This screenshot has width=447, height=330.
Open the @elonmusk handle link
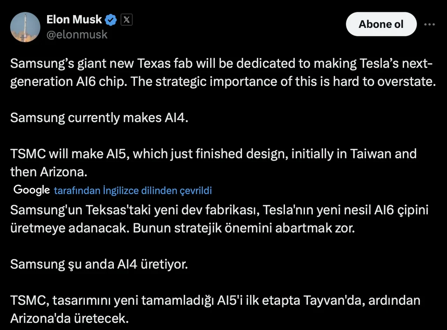77,35
